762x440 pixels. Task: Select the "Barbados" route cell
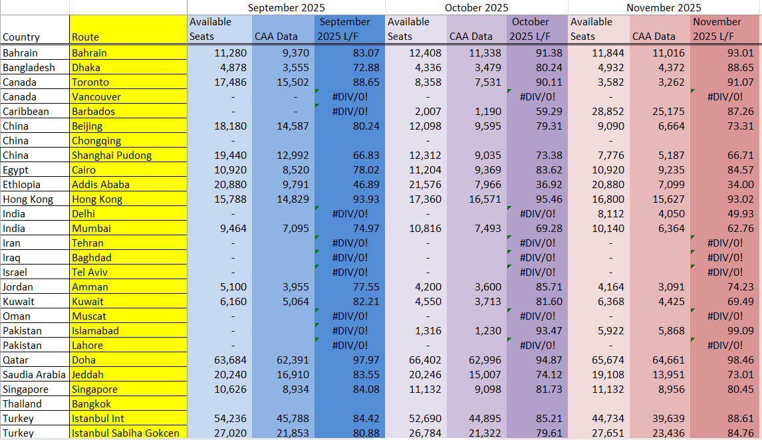[128, 111]
